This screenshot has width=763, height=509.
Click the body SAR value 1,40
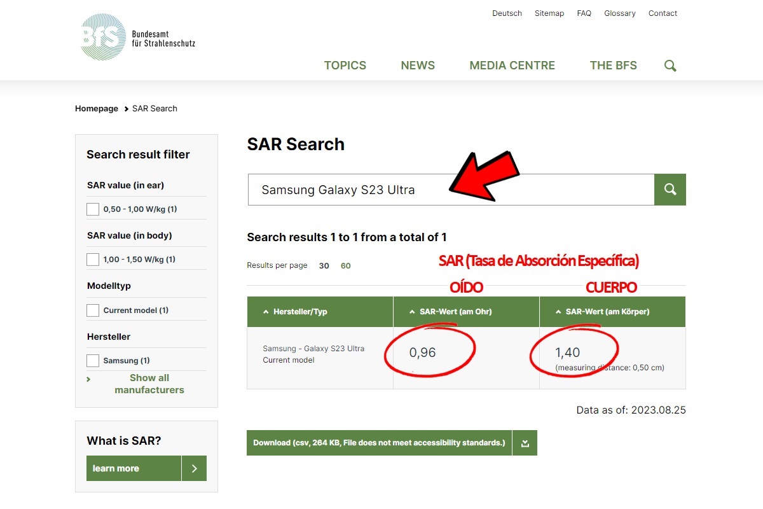tap(568, 352)
